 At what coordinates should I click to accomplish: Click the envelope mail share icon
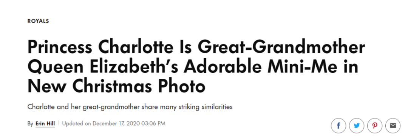tap(393, 126)
